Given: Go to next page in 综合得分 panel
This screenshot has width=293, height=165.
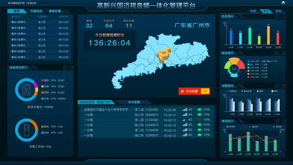Looking at the screenshot, I should (284, 16).
